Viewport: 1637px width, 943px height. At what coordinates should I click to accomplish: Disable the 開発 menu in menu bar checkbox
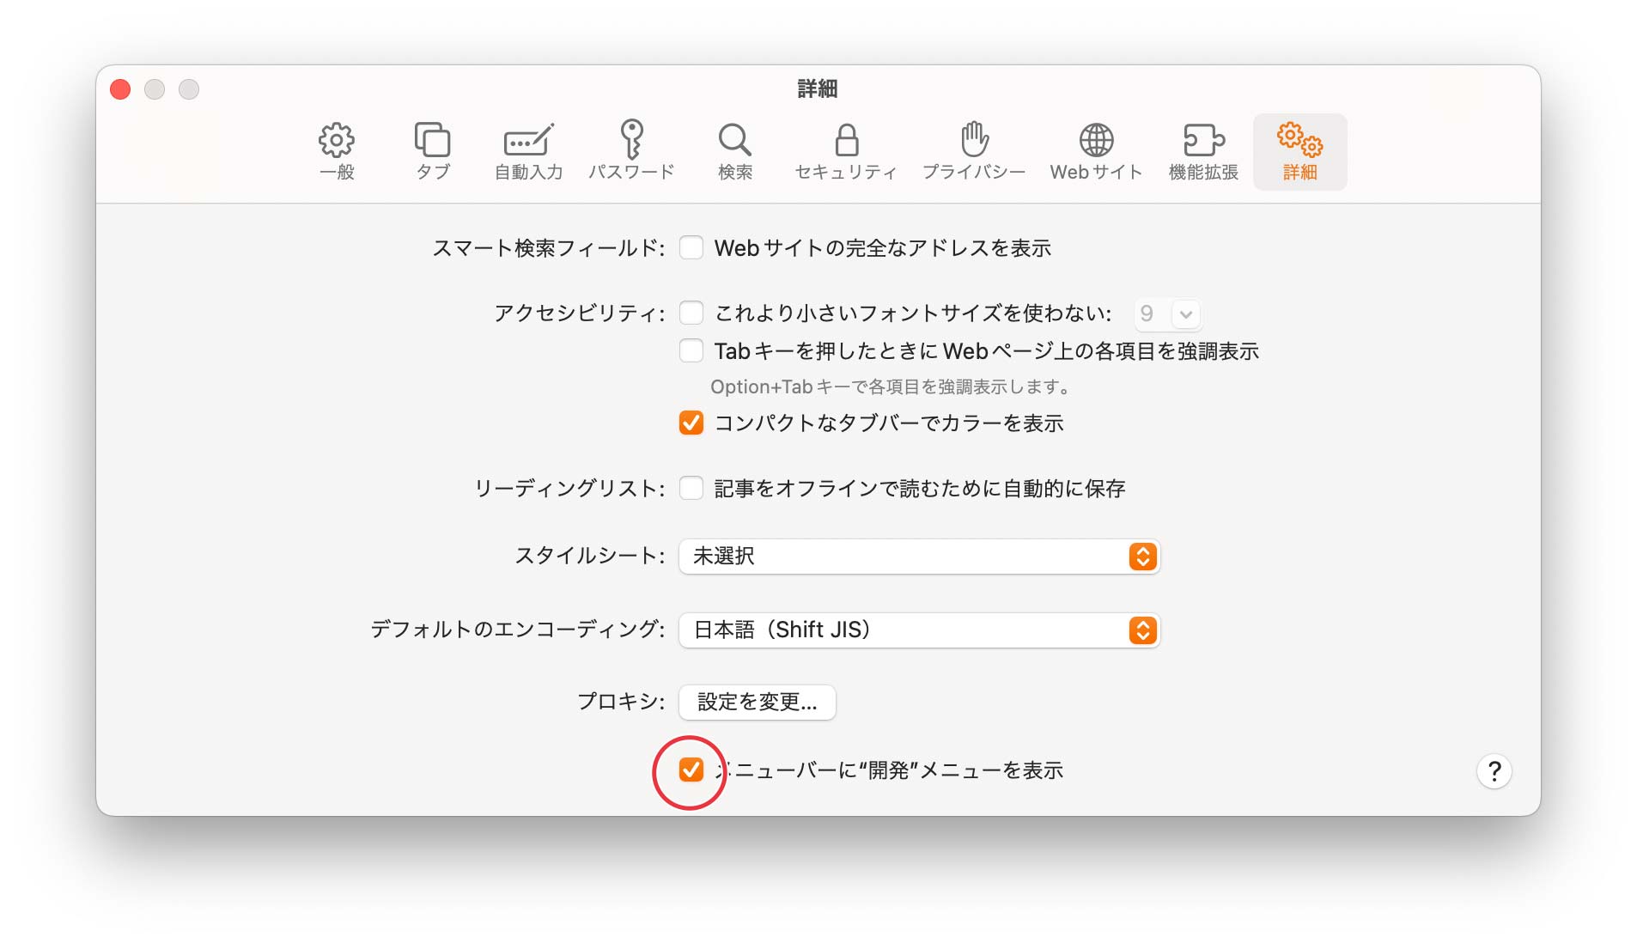[x=691, y=770]
